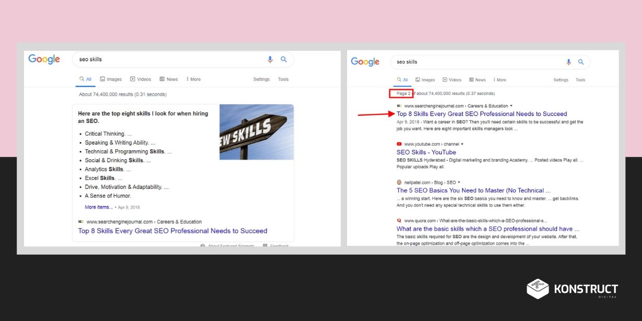Click the SEJ favicon under featured snippet
642x321 pixels.
point(80,222)
